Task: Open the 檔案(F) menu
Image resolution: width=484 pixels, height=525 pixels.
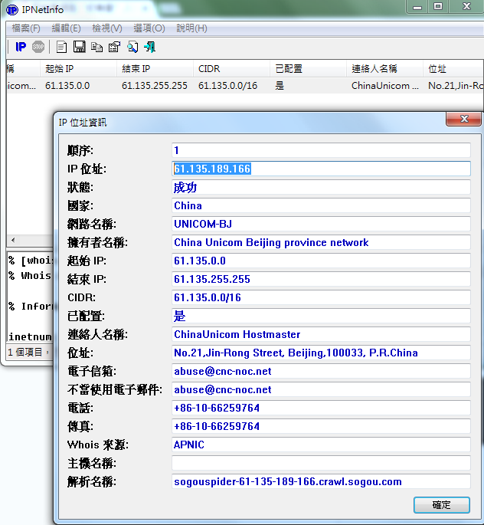Action: 26,28
